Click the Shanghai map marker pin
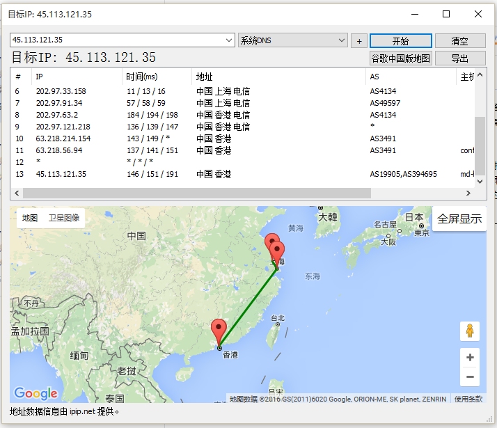Image resolution: width=497 pixels, height=428 pixels. click(x=277, y=253)
